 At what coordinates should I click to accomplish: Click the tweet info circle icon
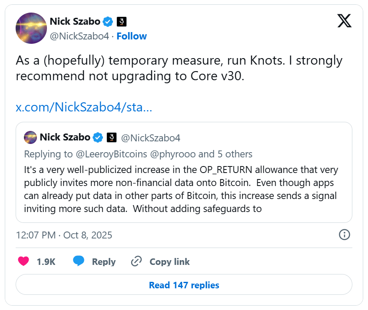pyautogui.click(x=344, y=235)
